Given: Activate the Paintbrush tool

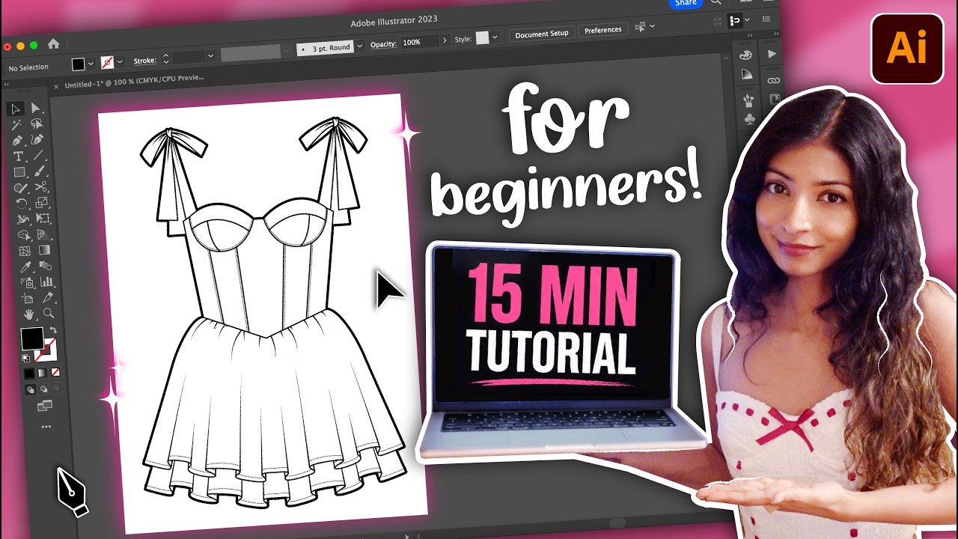Looking at the screenshot, I should [x=40, y=171].
